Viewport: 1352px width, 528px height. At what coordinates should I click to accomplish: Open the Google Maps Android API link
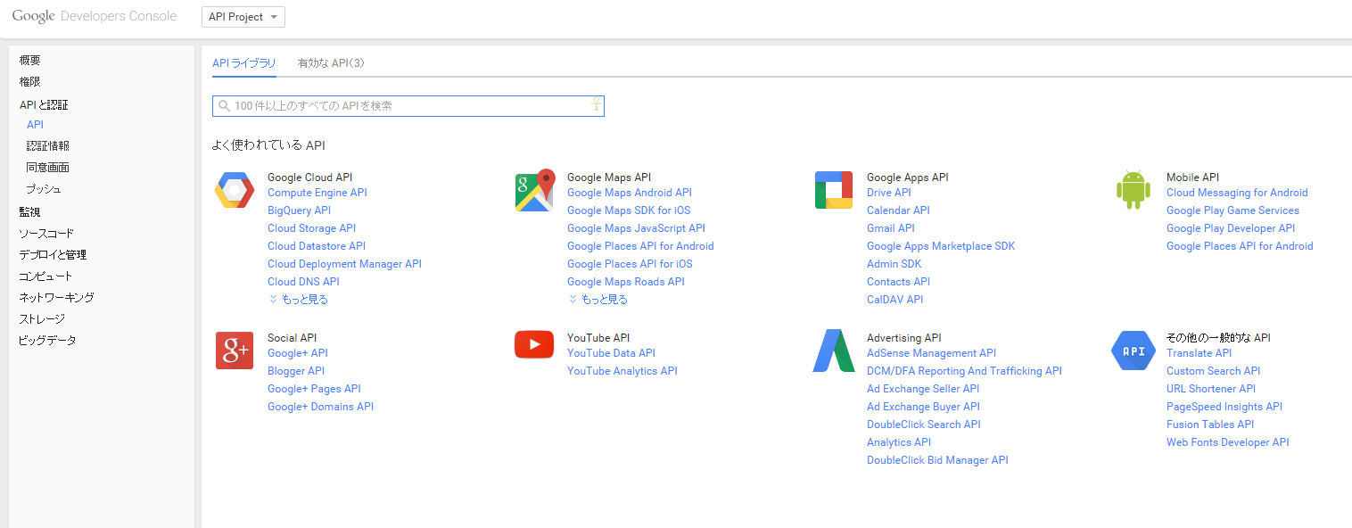(630, 193)
